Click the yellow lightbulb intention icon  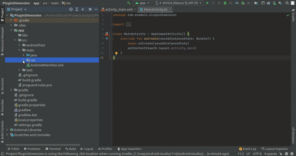coord(116,53)
